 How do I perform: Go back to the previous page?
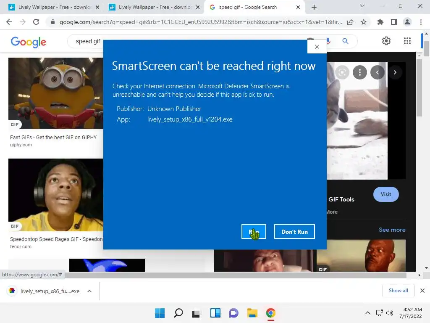9,22
